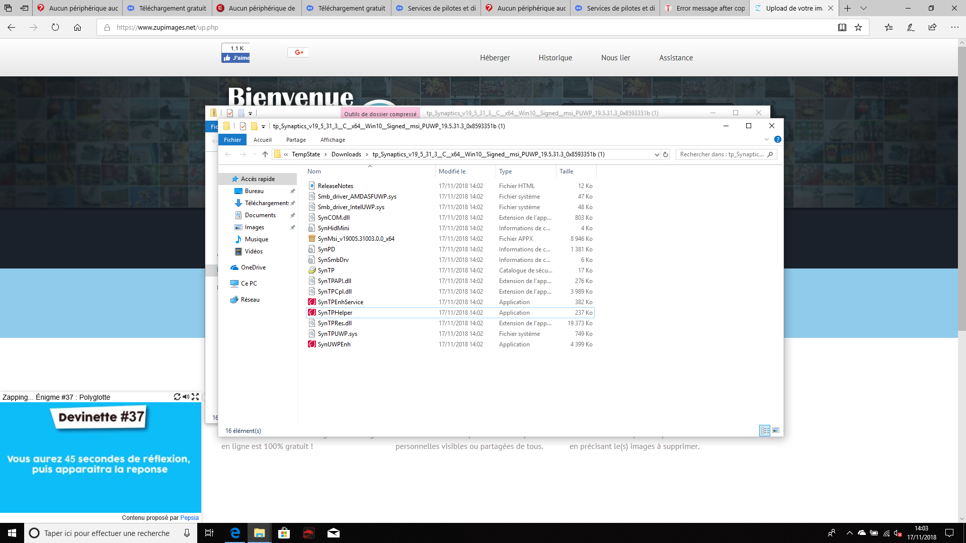
Task: Click Historique link on website
Action: click(555, 58)
